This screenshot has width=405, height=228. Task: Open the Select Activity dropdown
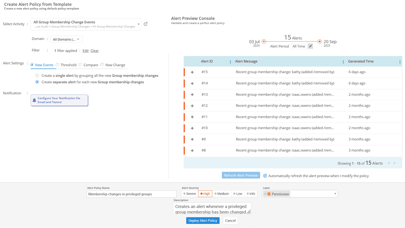(x=138, y=24)
